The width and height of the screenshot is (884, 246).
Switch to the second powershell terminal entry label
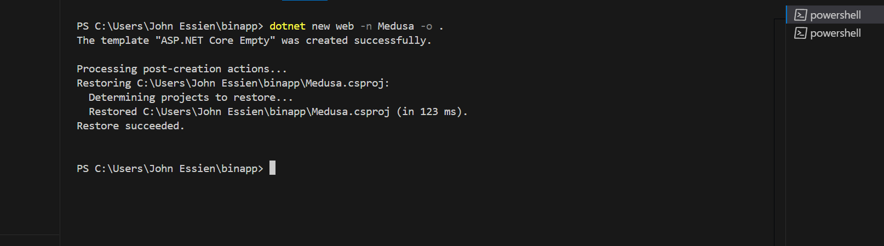point(835,33)
